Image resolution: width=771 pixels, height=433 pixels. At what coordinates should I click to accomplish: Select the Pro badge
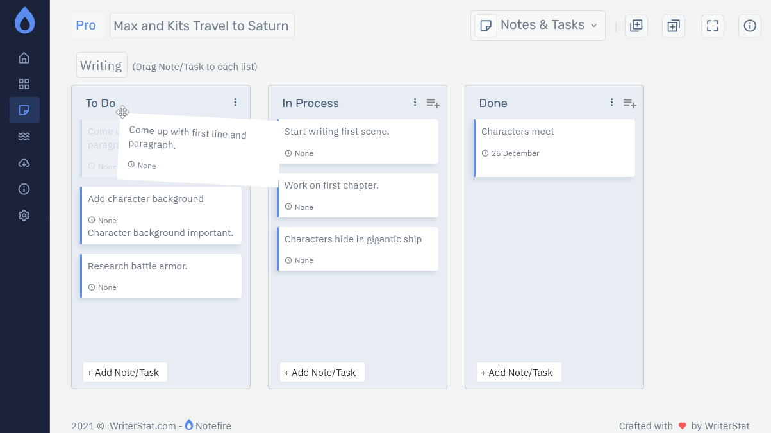point(86,25)
